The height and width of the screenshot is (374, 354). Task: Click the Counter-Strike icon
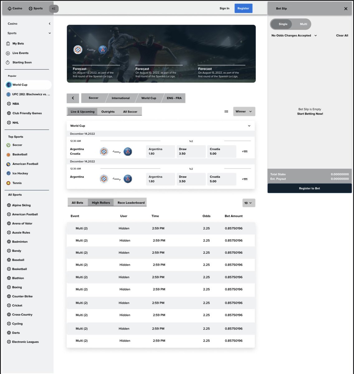9,296
